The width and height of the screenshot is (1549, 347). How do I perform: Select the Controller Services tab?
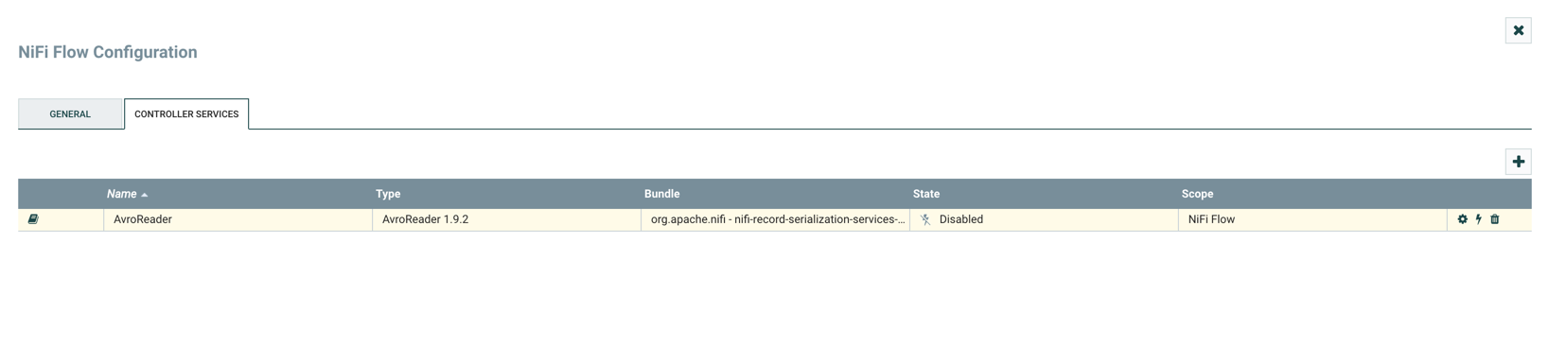click(x=186, y=114)
